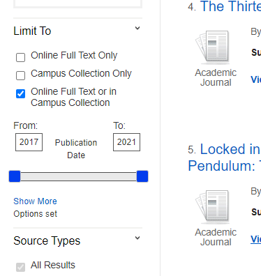The height and width of the screenshot is (276, 261).
Task: Click the publication date slider track
Action: (78, 176)
